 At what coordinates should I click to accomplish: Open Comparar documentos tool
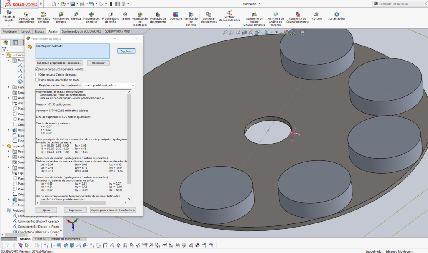click(209, 18)
